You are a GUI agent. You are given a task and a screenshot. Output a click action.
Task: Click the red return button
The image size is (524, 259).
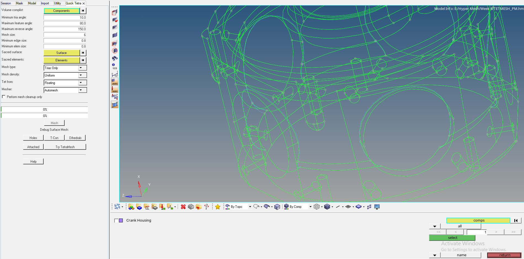pos(504,255)
